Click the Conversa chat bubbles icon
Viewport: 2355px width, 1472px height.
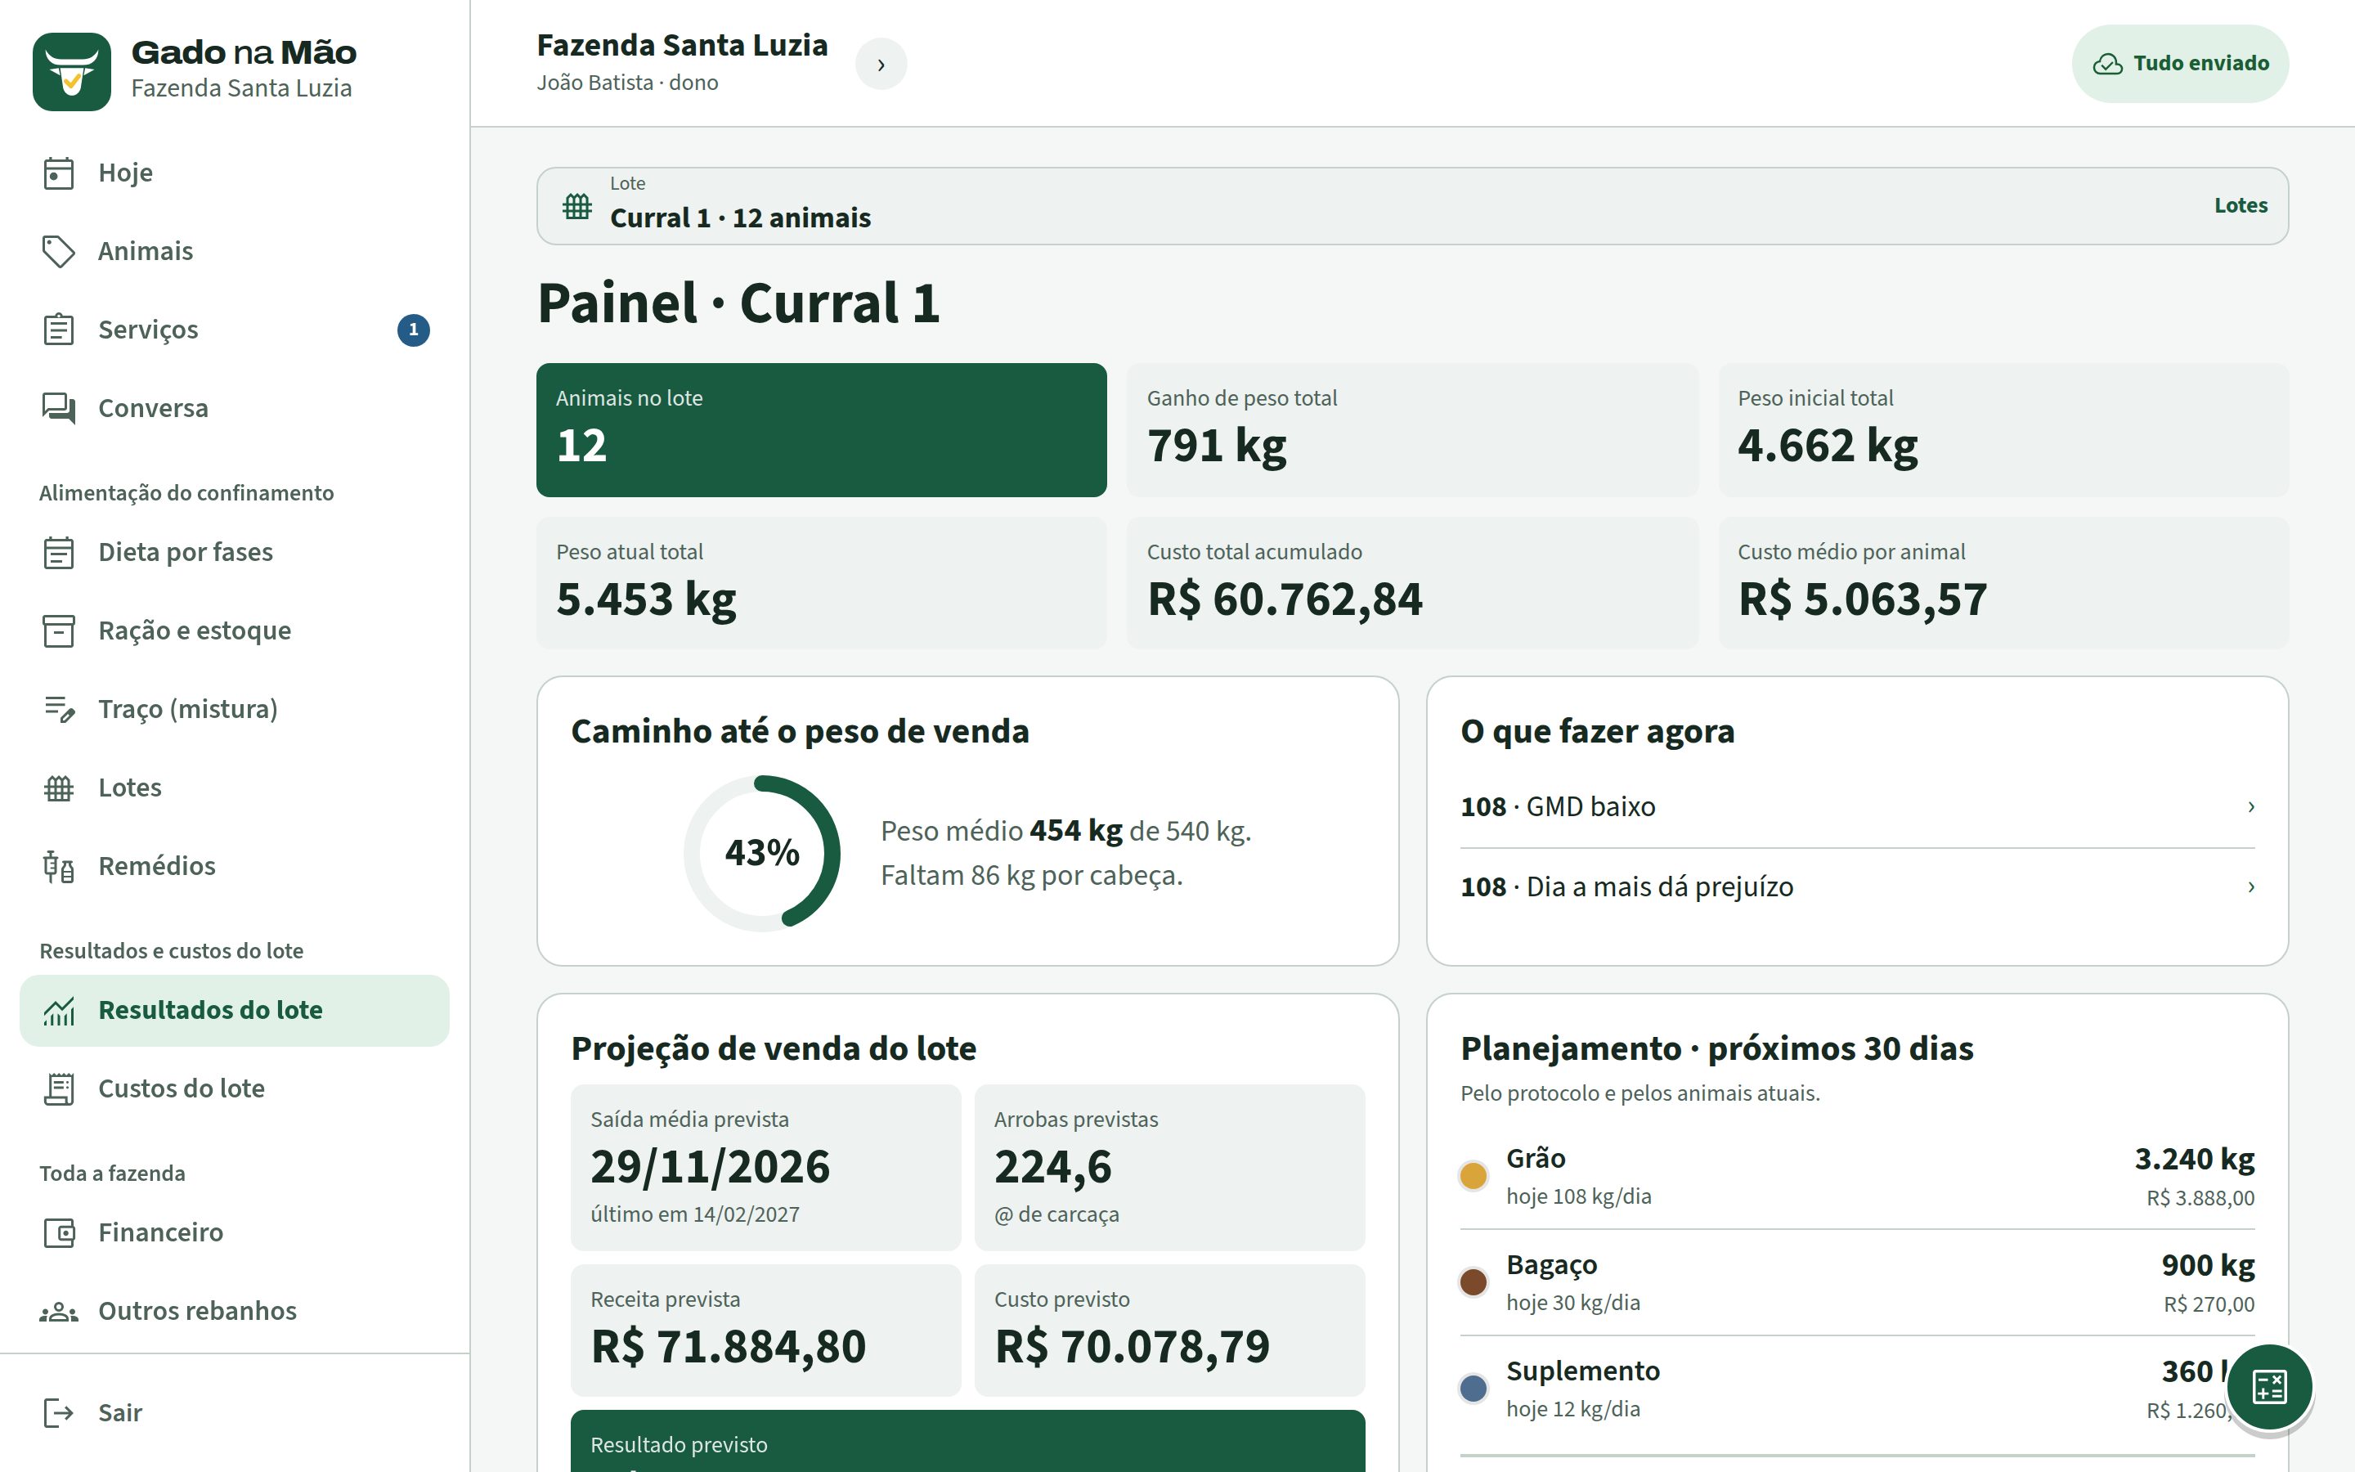pos(58,408)
